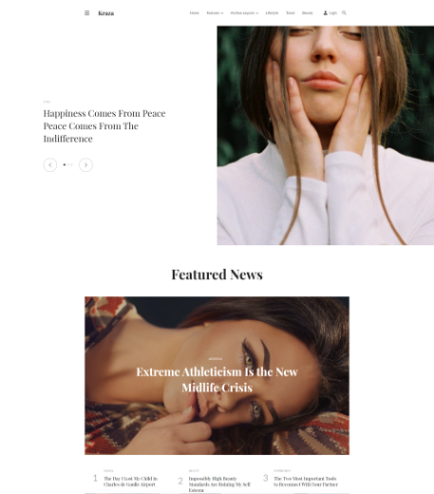This screenshot has width=434, height=494.
Task: Open the hamburger menu icon
Action: 87,13
